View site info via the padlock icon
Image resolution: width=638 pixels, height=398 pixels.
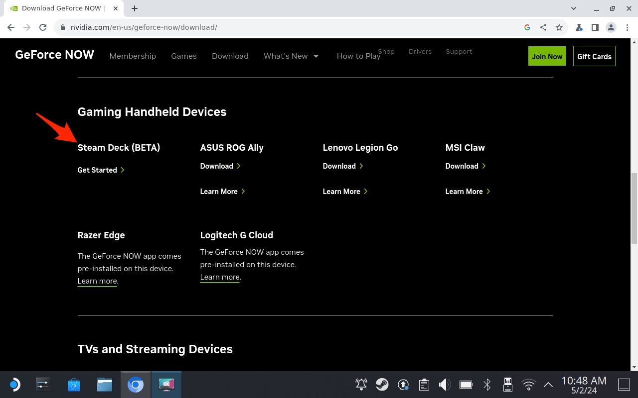click(63, 27)
